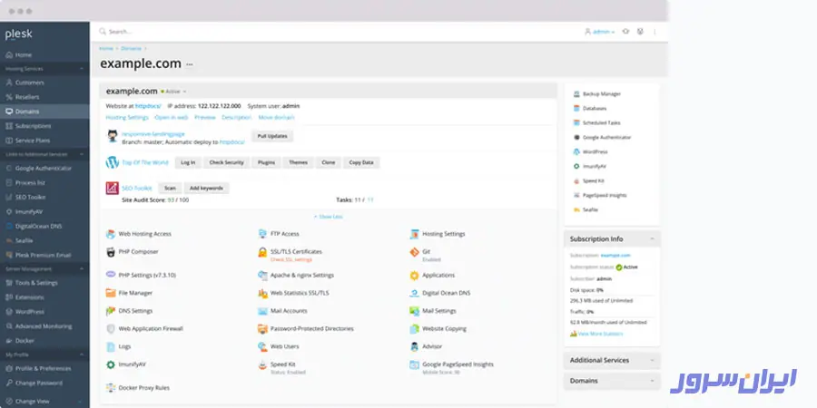817x408 pixels.
Task: Open FTP Access icon
Action: click(x=262, y=234)
